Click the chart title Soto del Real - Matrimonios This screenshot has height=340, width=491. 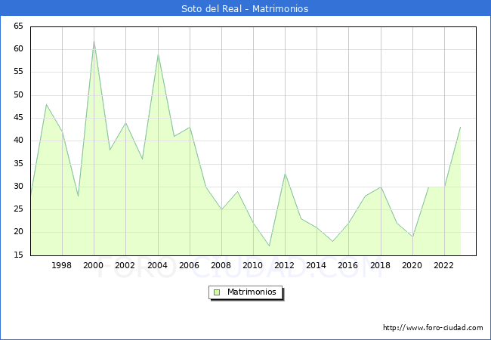click(x=245, y=8)
